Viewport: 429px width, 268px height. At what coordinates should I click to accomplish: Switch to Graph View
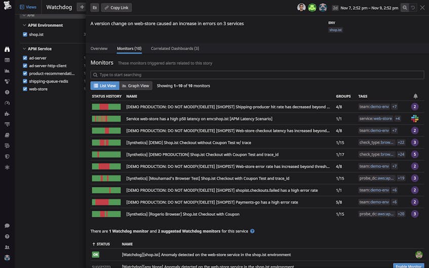click(136, 86)
